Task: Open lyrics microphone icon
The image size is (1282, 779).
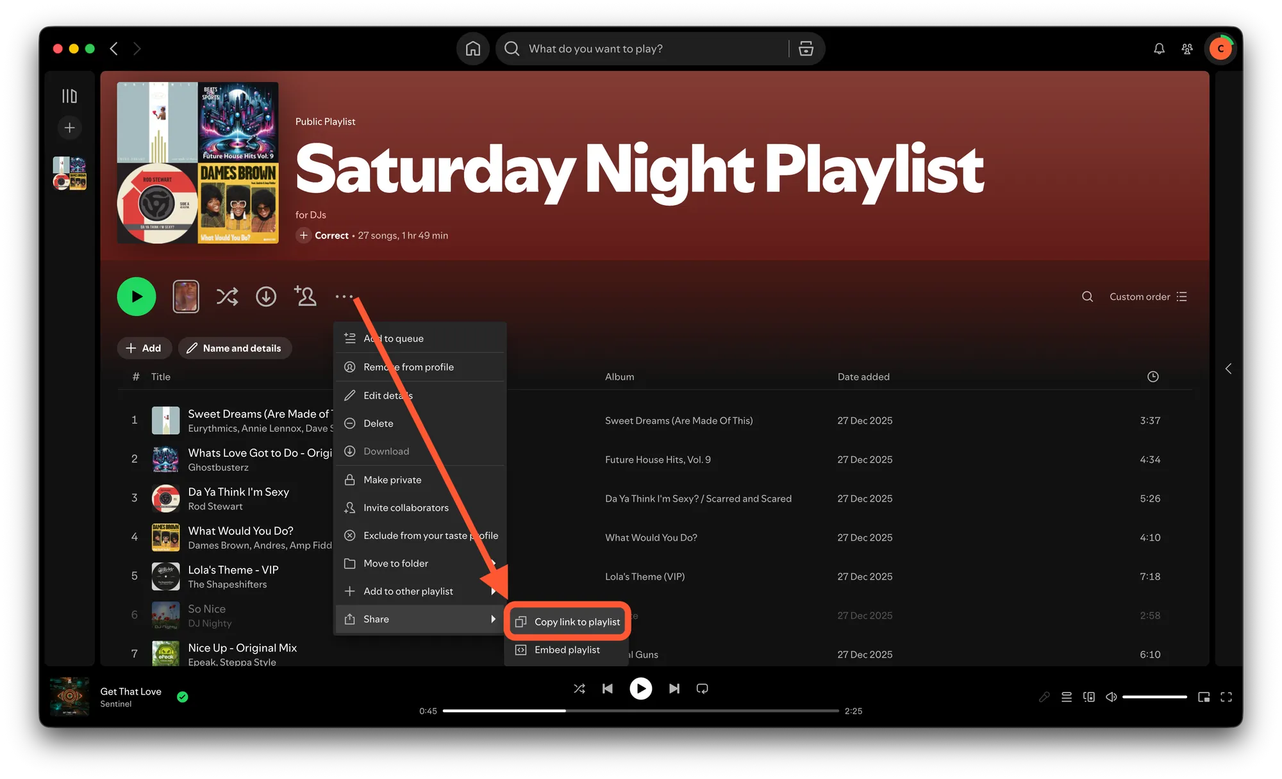Action: pyautogui.click(x=1044, y=697)
